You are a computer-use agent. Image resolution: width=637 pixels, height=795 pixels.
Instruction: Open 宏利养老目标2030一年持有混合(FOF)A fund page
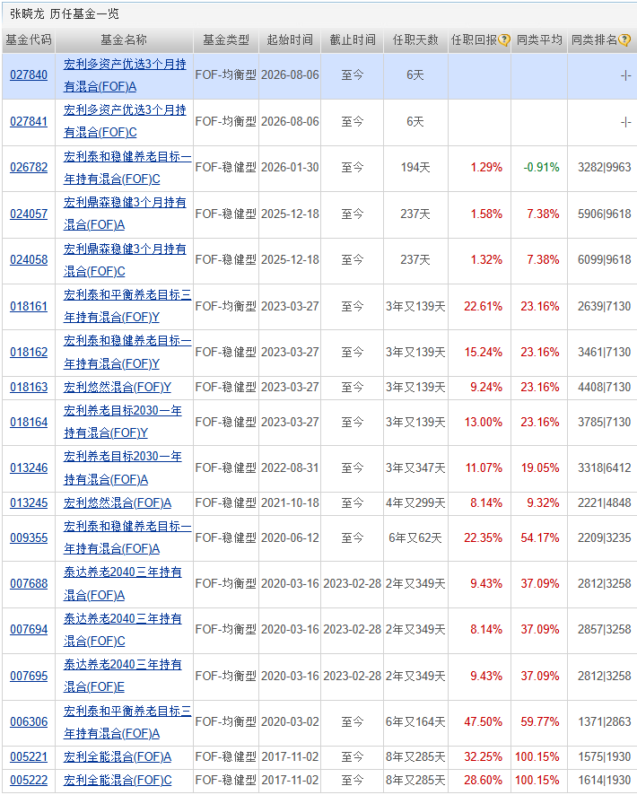[x=123, y=467]
